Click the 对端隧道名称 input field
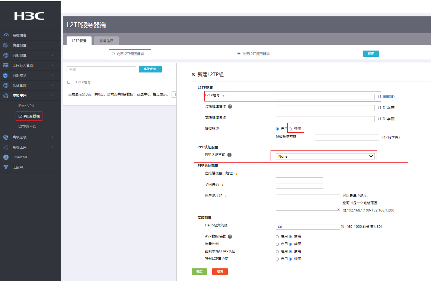Screen dimensions: 431x281 325,108
